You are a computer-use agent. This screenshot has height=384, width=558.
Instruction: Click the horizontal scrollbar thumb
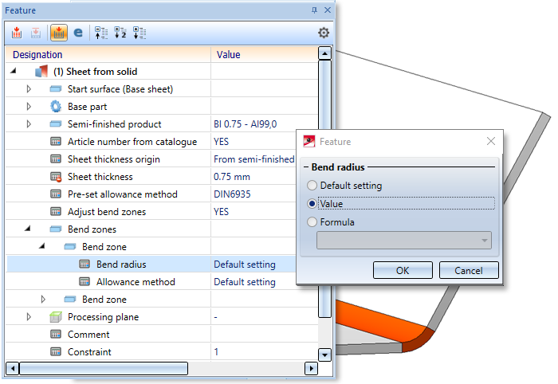[x=104, y=368]
